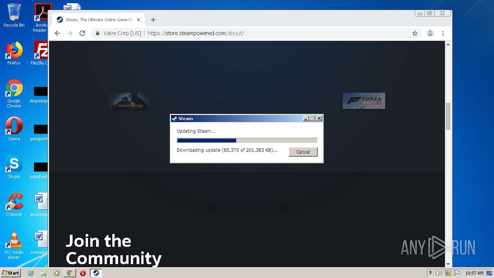The width and height of the screenshot is (494, 278).
Task: Open Windows Explorer from the taskbar
Action: coord(44,273)
